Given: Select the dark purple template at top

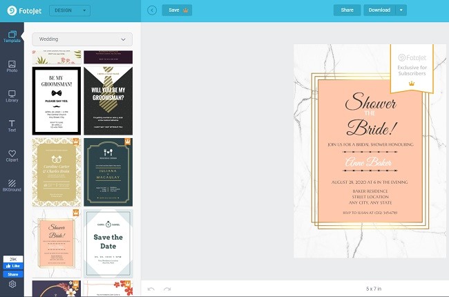Looking at the screenshot, I should [108, 57].
